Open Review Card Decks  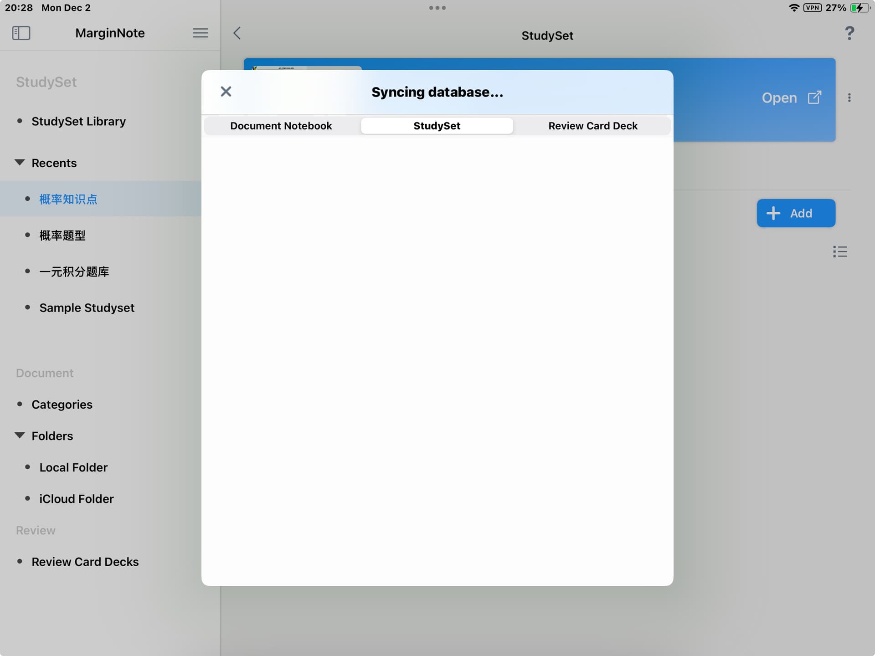pos(85,562)
